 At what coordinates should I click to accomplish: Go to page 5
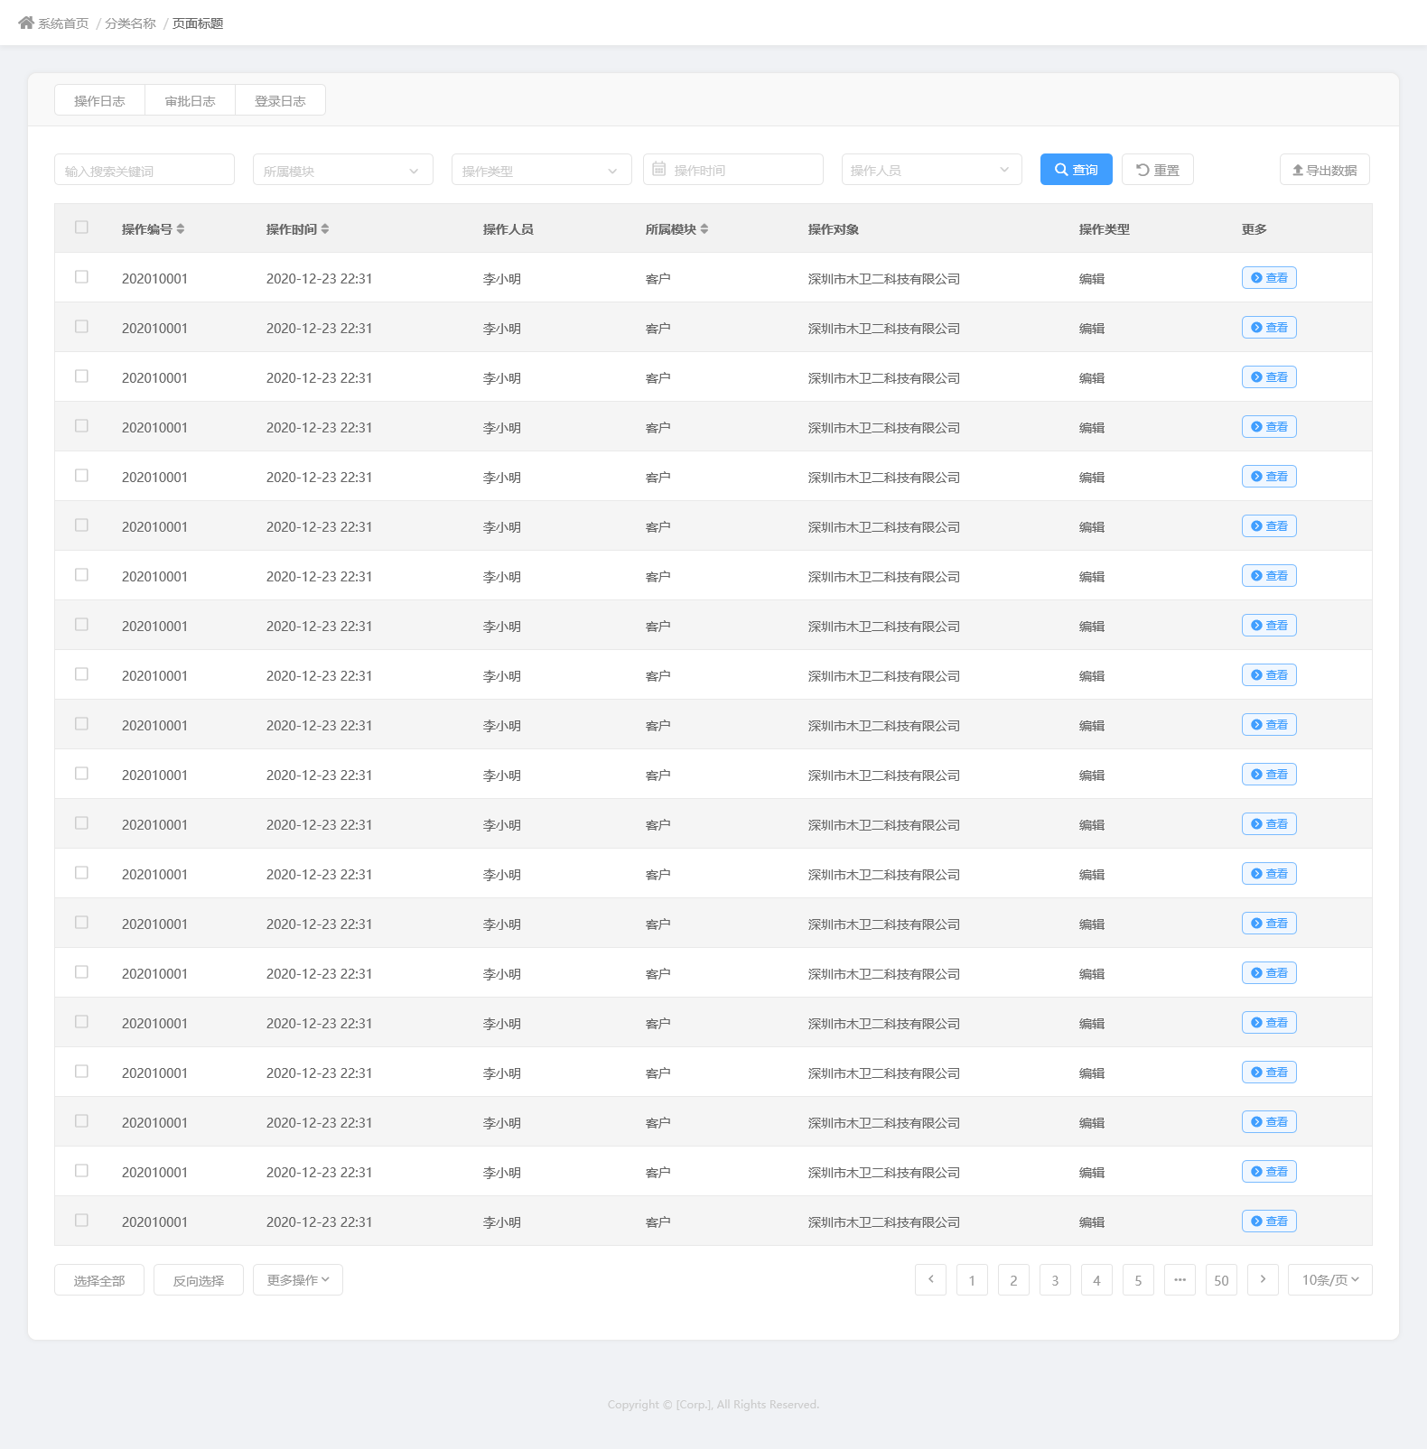click(1138, 1279)
